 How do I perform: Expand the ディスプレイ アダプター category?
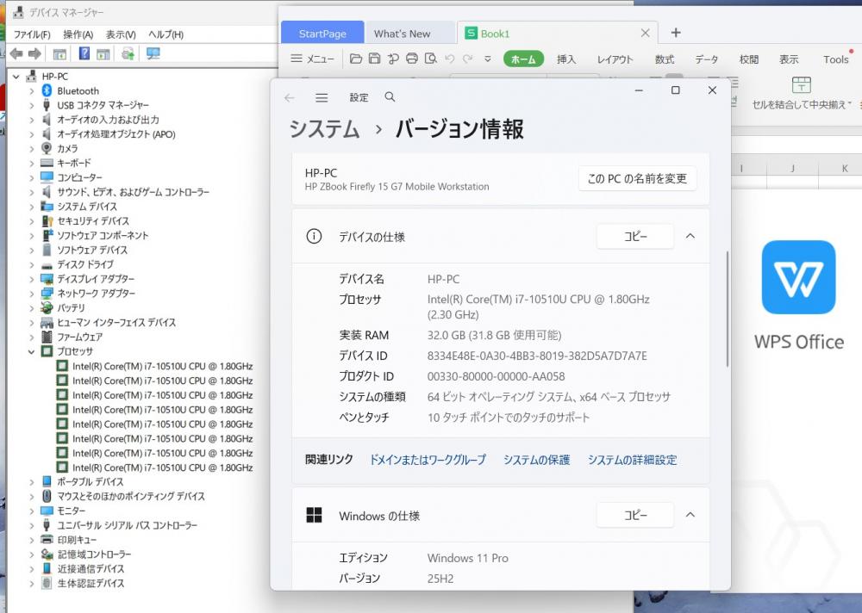click(x=32, y=279)
